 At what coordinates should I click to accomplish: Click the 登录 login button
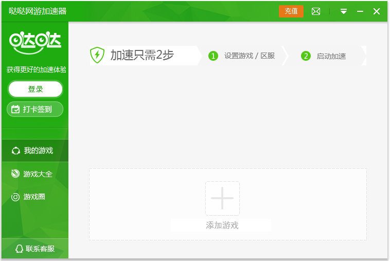coord(36,89)
